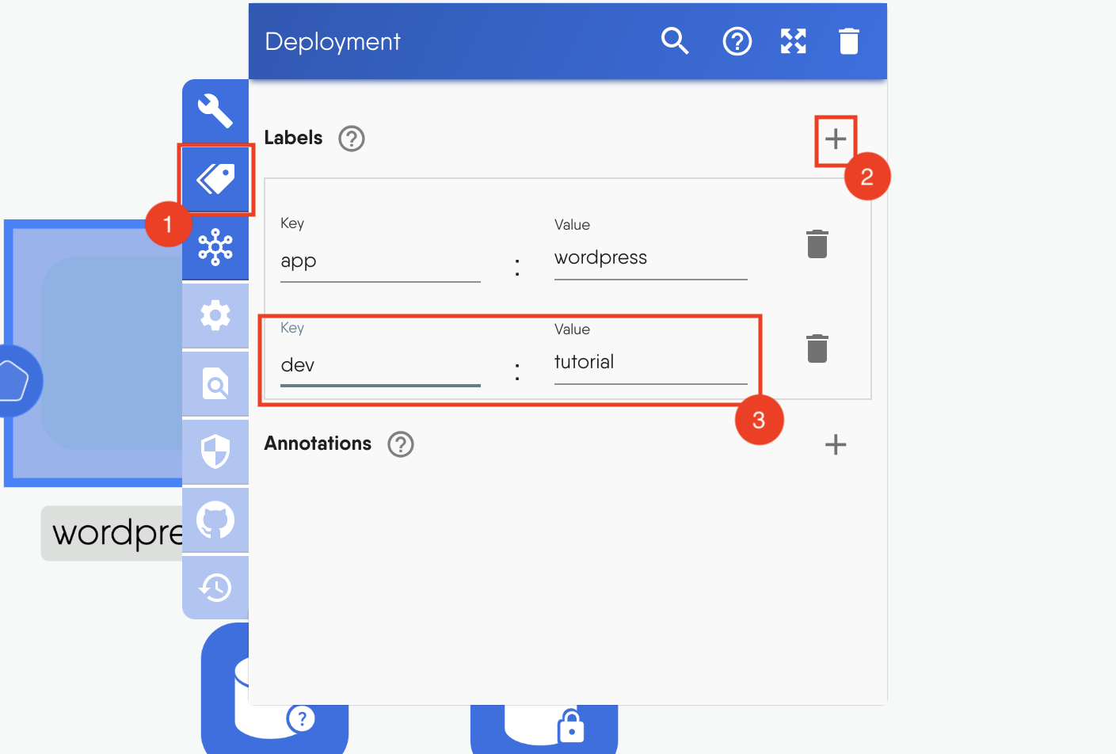Open the security shield sidebar tab
Screen dimensions: 1116x754
point(215,452)
